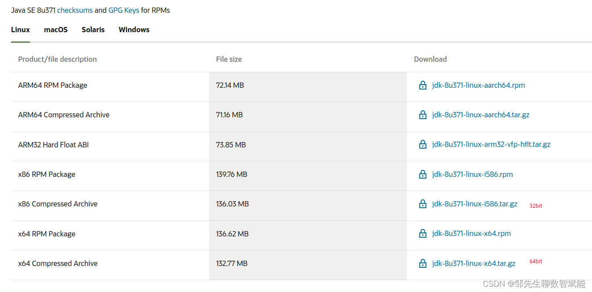Open the GPG Keys link

click(x=124, y=10)
